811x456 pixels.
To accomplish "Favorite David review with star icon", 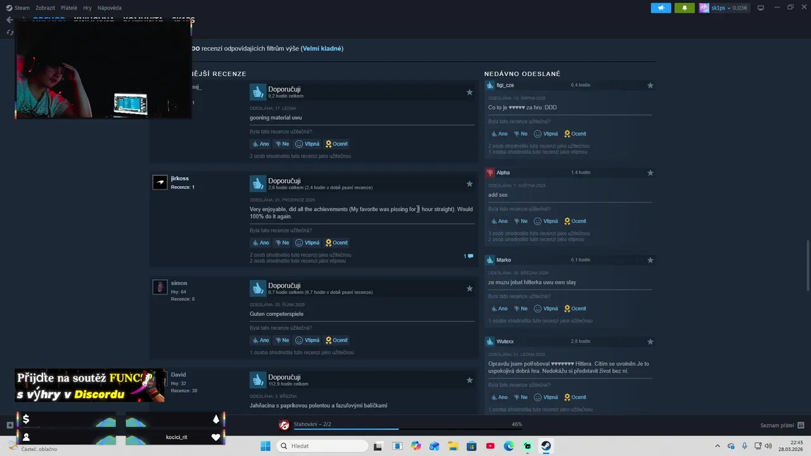I will click(x=469, y=380).
